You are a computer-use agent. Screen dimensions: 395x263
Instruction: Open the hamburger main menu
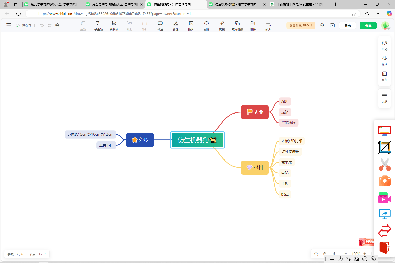pos(9,25)
